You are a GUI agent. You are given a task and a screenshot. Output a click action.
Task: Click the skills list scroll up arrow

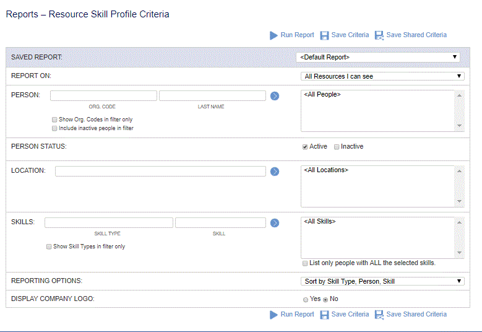(x=459, y=222)
